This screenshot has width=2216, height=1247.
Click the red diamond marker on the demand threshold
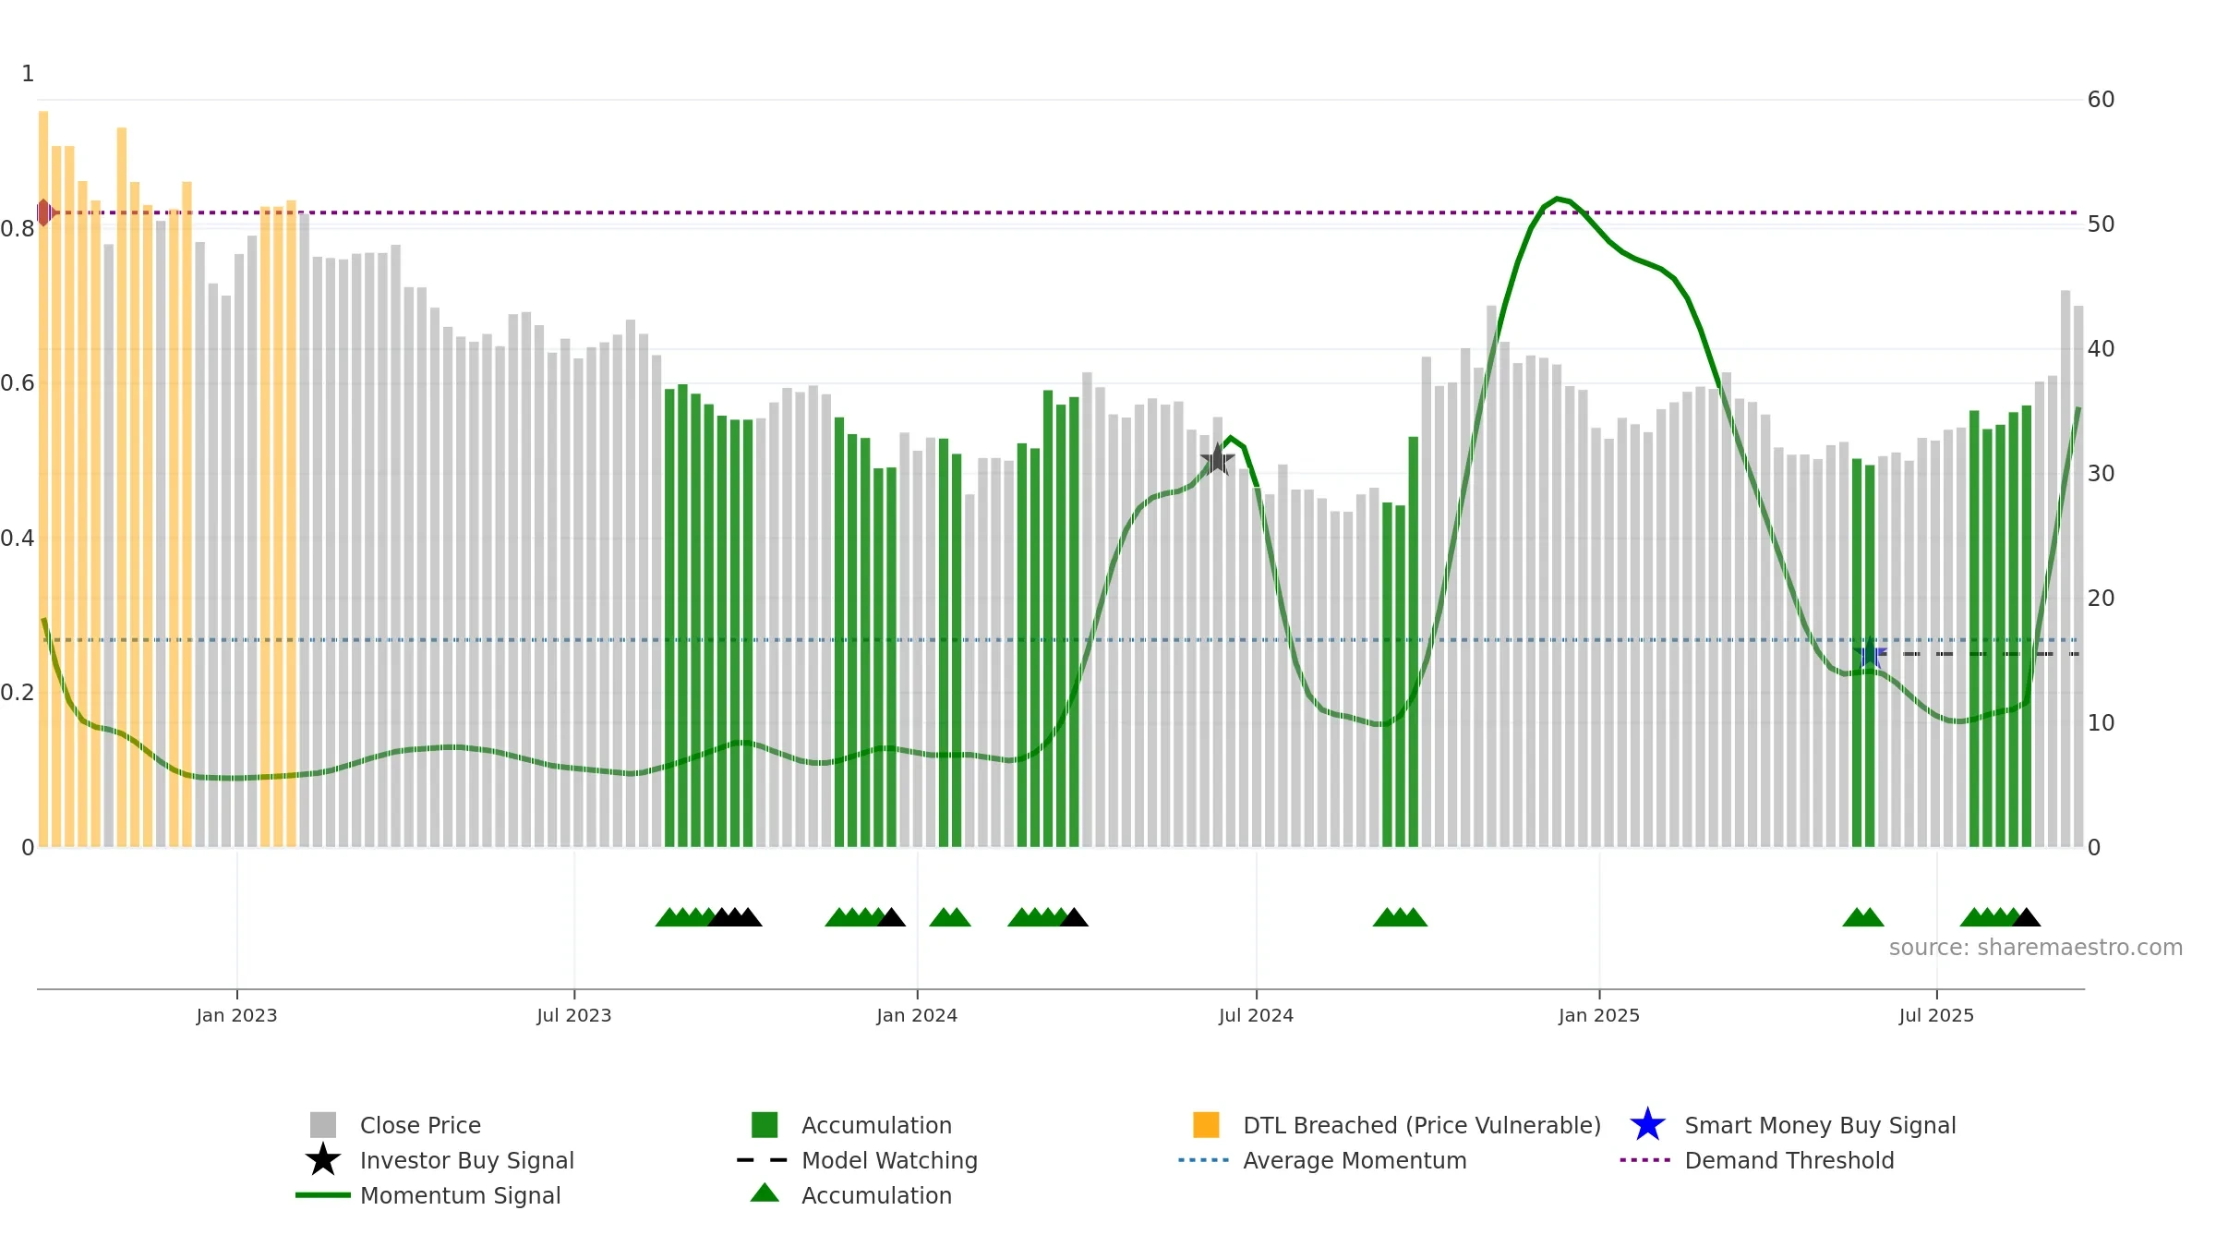coord(43,212)
